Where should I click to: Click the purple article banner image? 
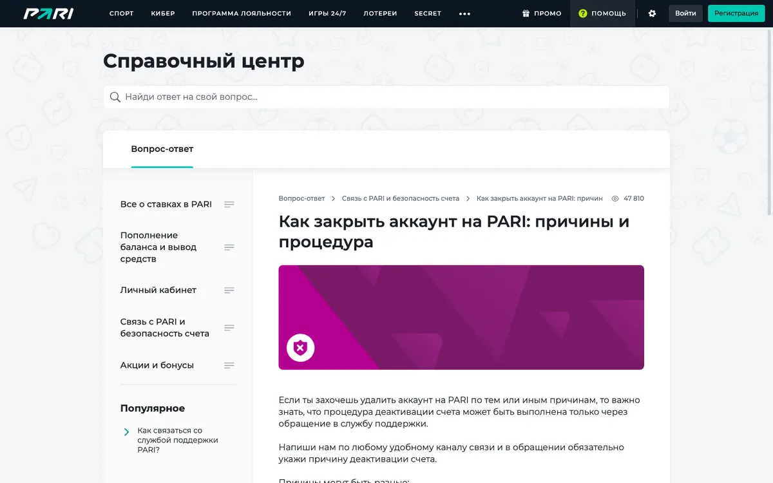coord(461,317)
